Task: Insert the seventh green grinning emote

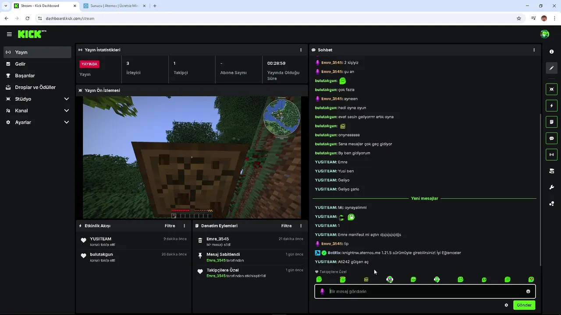Action: click(x=460, y=279)
